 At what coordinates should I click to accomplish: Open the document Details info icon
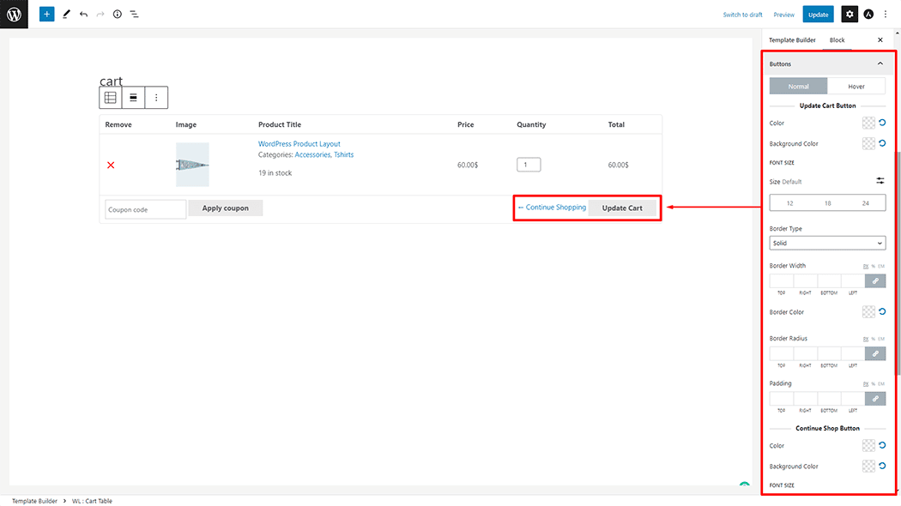click(x=118, y=15)
